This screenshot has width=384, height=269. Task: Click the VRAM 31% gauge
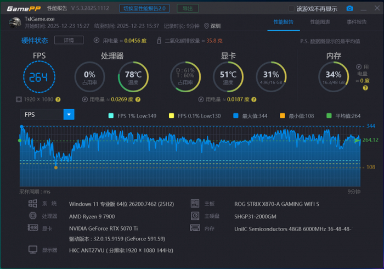(x=271, y=77)
